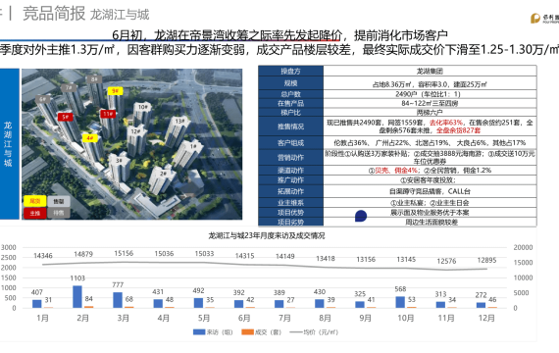Click the 竞品简报 slide heading
The image size is (559, 353).
click(54, 14)
